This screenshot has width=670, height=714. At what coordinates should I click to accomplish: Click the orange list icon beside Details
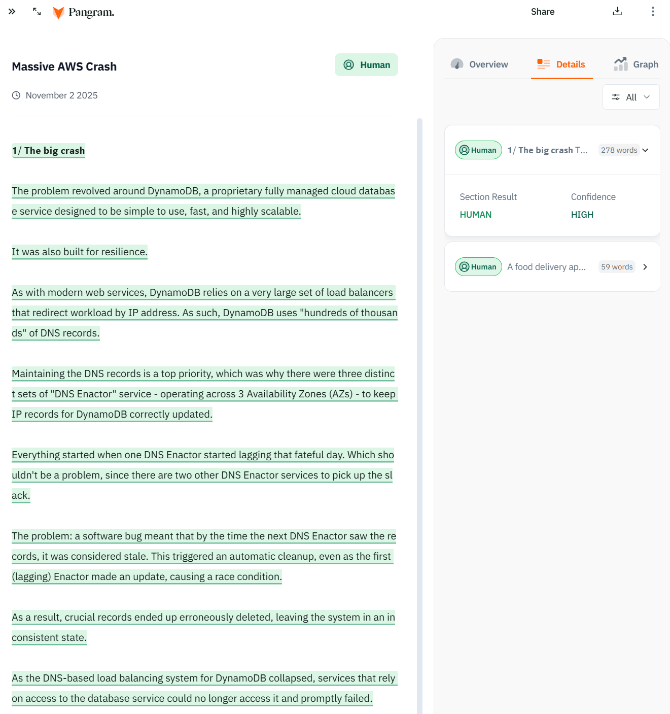click(x=543, y=64)
